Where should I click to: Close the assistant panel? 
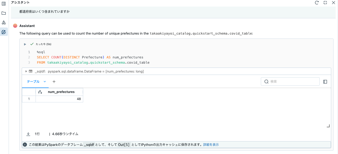pyautogui.click(x=334, y=3)
